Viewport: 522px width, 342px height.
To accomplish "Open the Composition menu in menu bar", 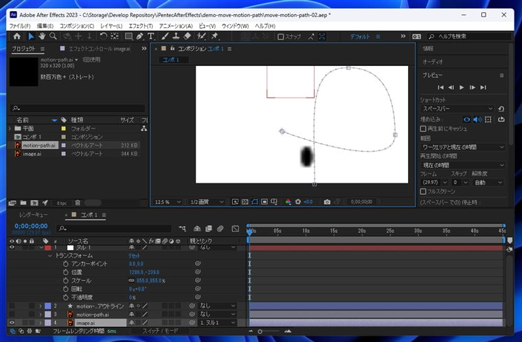I will point(77,25).
